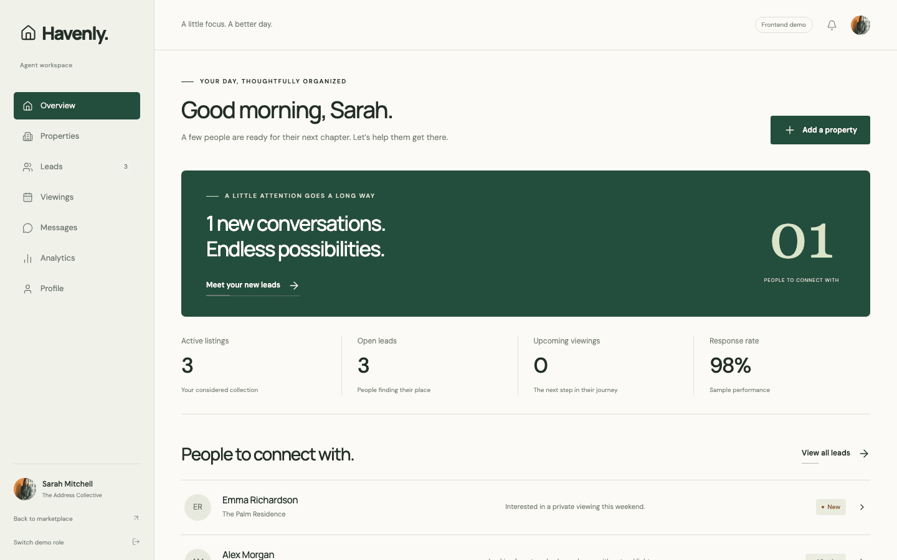The image size is (897, 560).
Task: Click the Analytics bar chart icon
Action: (27, 258)
